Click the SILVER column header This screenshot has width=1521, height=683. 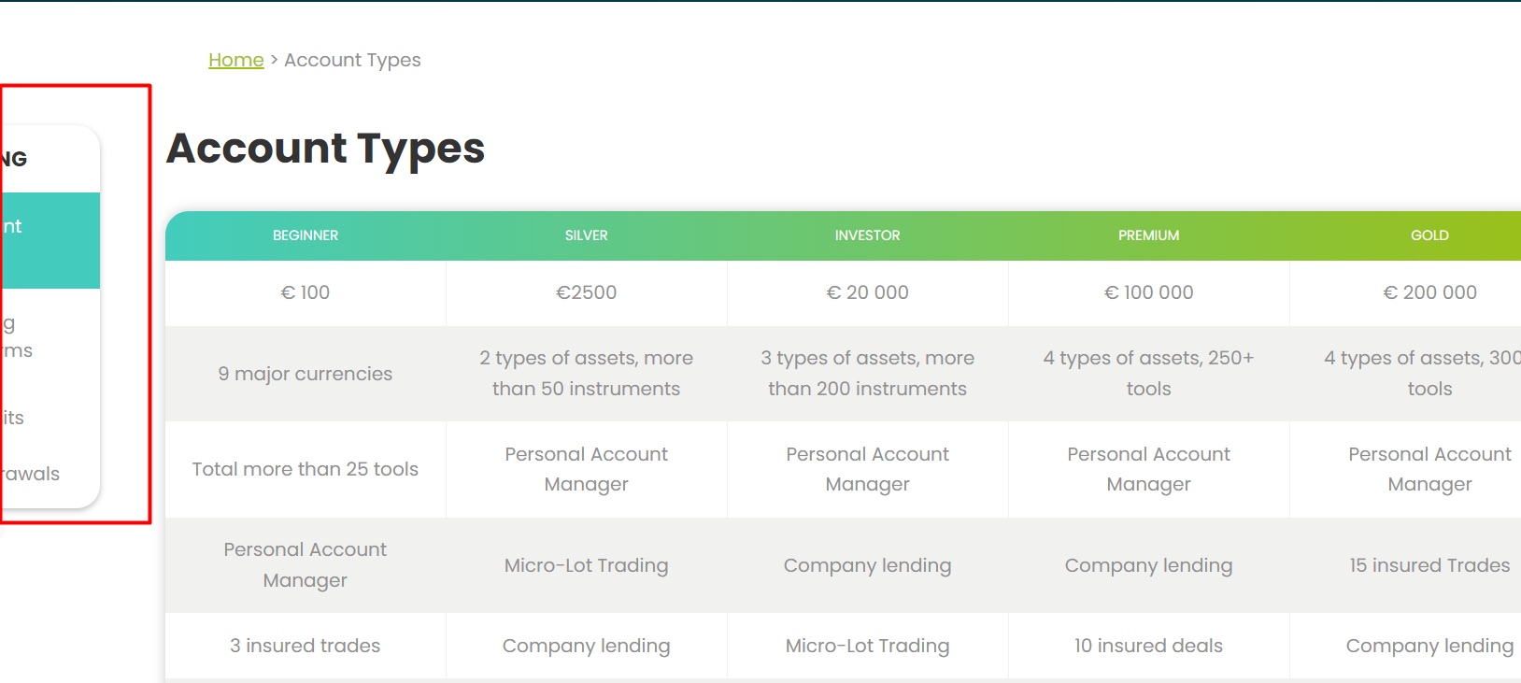coord(587,235)
